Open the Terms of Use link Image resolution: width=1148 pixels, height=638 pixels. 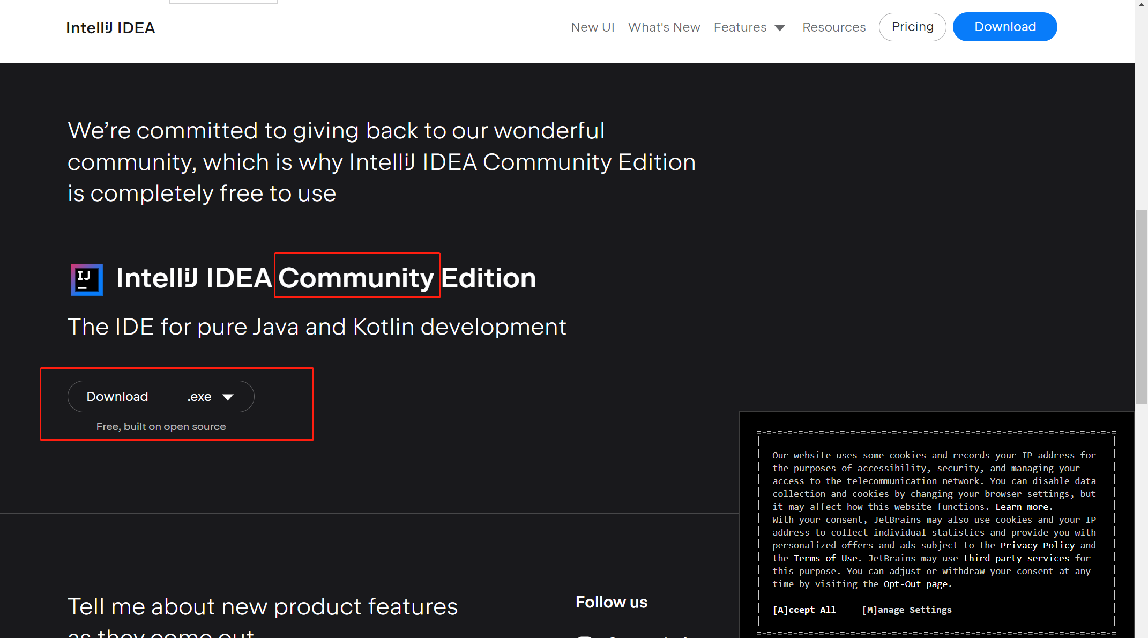[x=827, y=558]
